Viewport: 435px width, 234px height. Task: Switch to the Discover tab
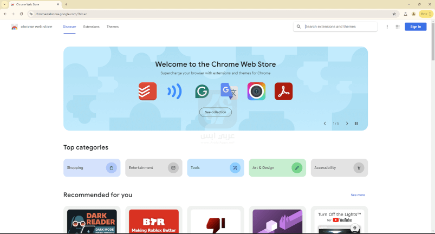tap(69, 27)
